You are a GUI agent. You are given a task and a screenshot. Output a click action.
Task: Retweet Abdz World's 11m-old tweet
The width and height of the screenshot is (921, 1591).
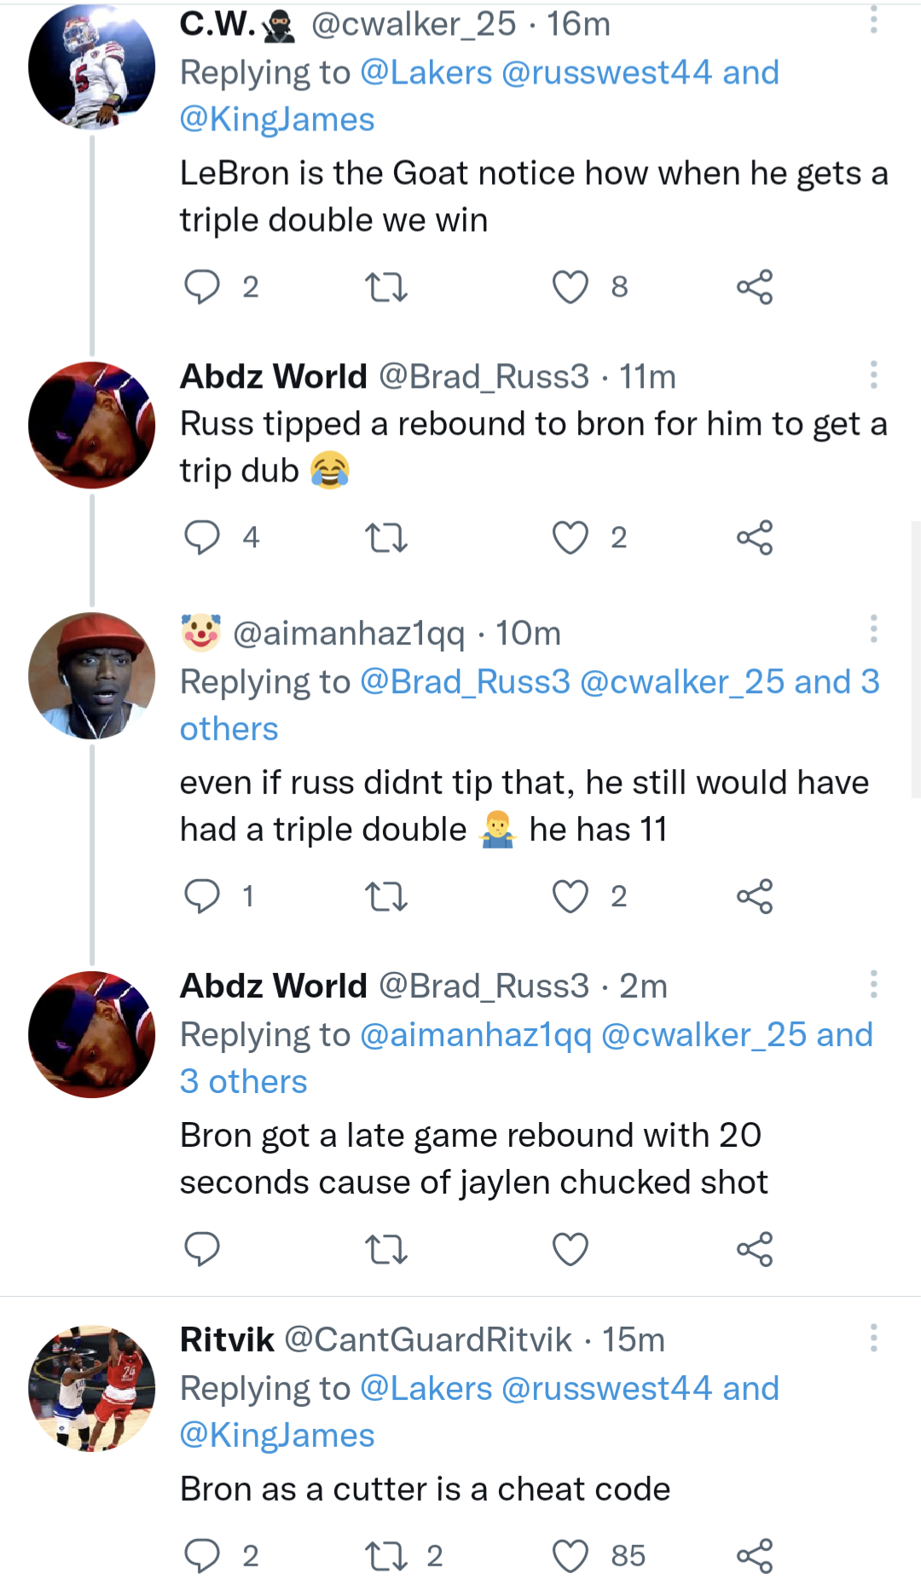coord(385,537)
